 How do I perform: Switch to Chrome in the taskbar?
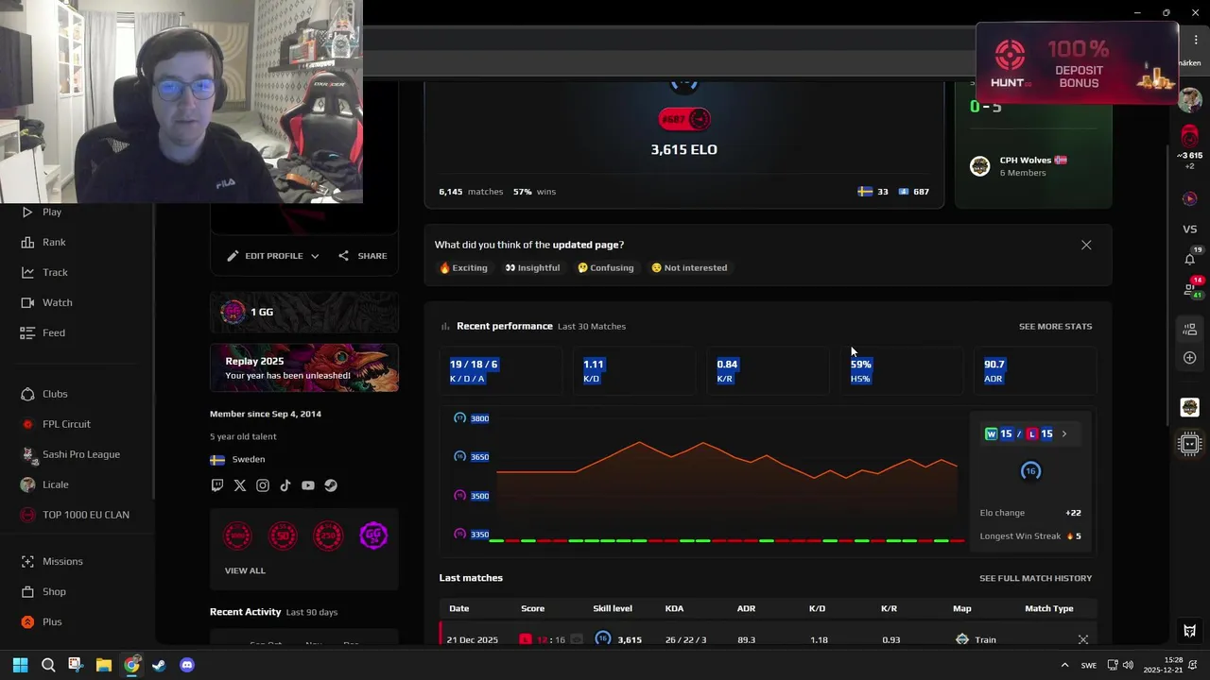[131, 665]
